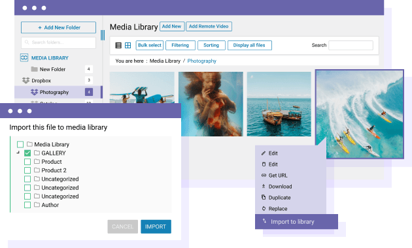Tick the second Uncategorized checkbox
The width and height of the screenshot is (412, 248).
tap(27, 187)
